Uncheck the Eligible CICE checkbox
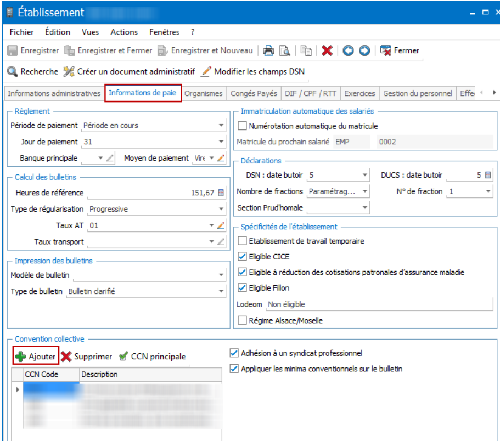 (x=243, y=257)
